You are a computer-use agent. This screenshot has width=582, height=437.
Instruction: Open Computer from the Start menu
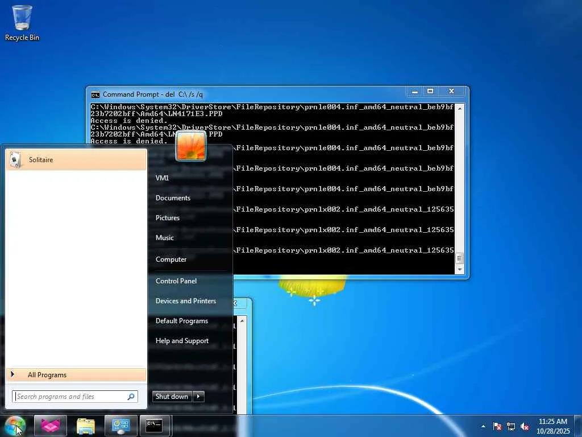tap(171, 259)
